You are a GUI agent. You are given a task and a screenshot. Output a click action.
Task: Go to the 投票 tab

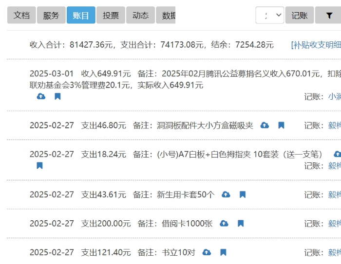point(111,15)
